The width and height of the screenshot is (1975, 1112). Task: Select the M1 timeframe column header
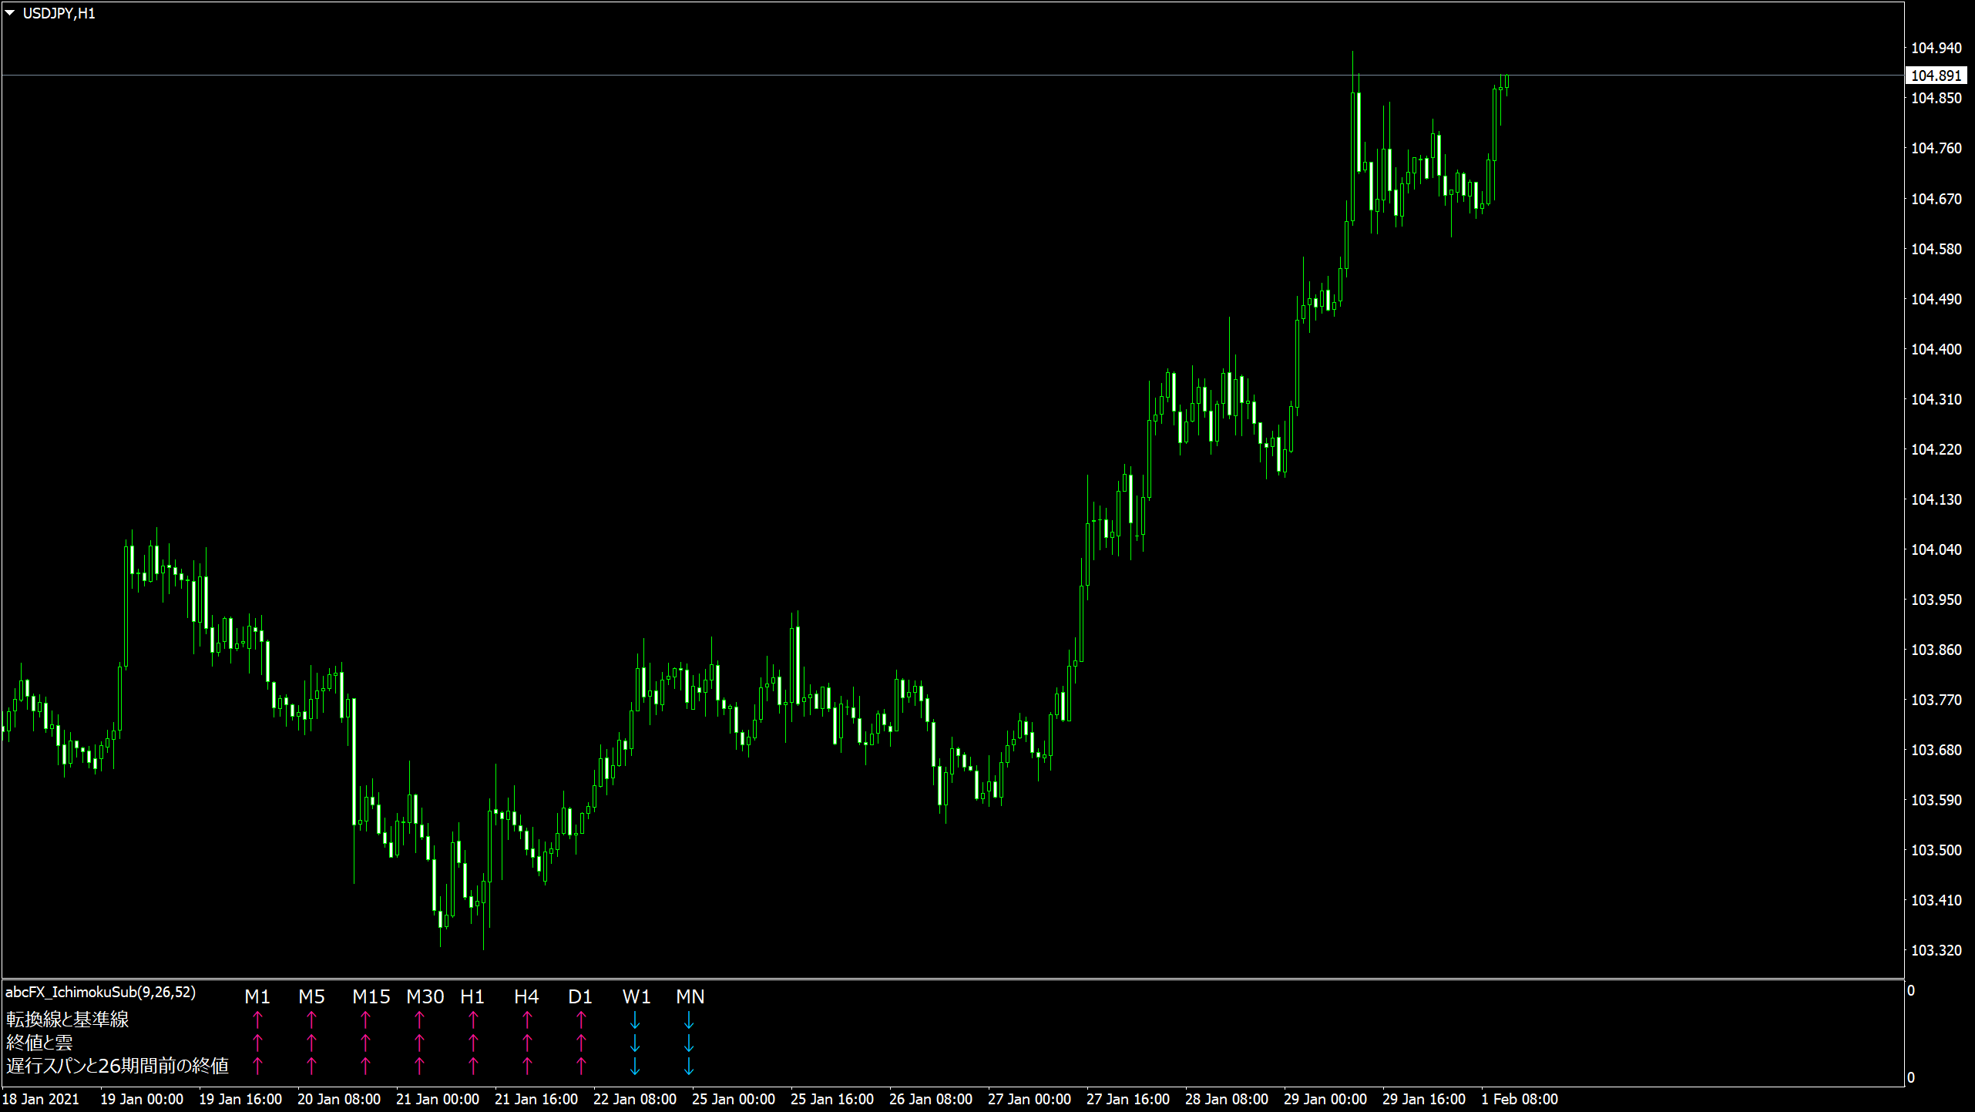[257, 996]
